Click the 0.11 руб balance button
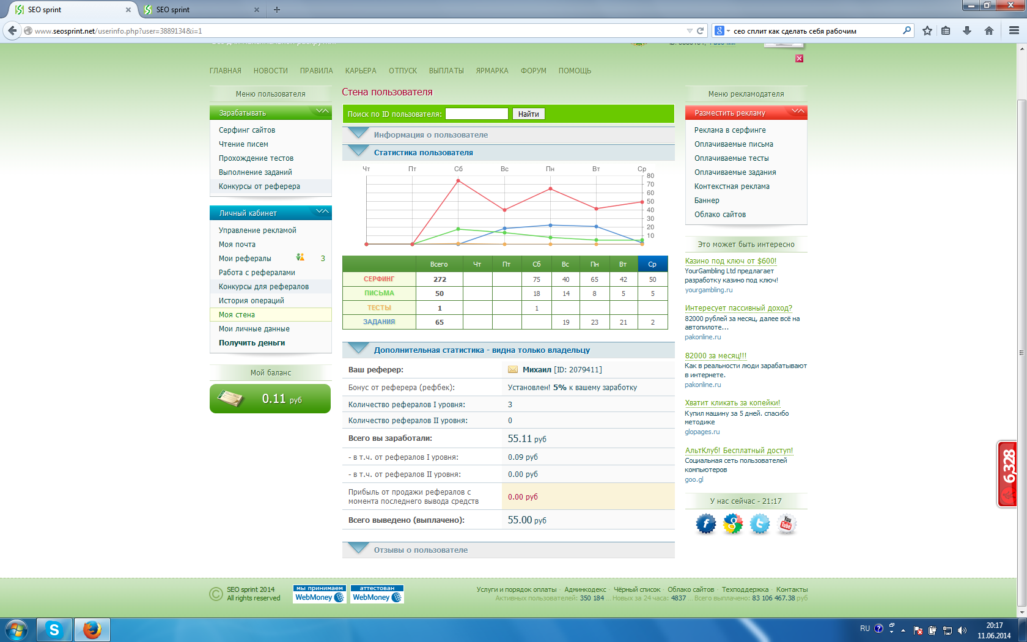 [x=270, y=399]
